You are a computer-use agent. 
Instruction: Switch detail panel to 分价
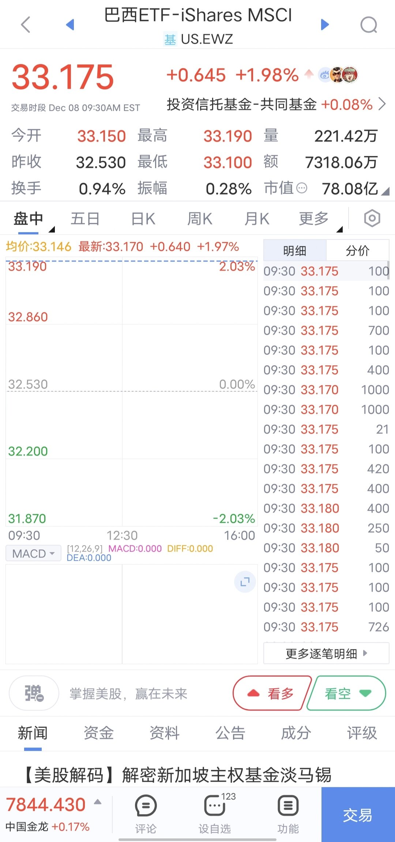[357, 251]
